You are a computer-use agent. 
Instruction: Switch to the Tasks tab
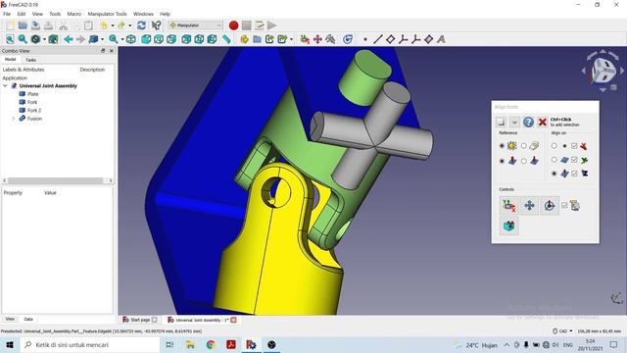click(x=30, y=60)
